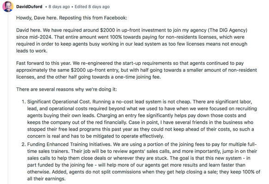Click the 'leads to work.' line

(x=32, y=51)
